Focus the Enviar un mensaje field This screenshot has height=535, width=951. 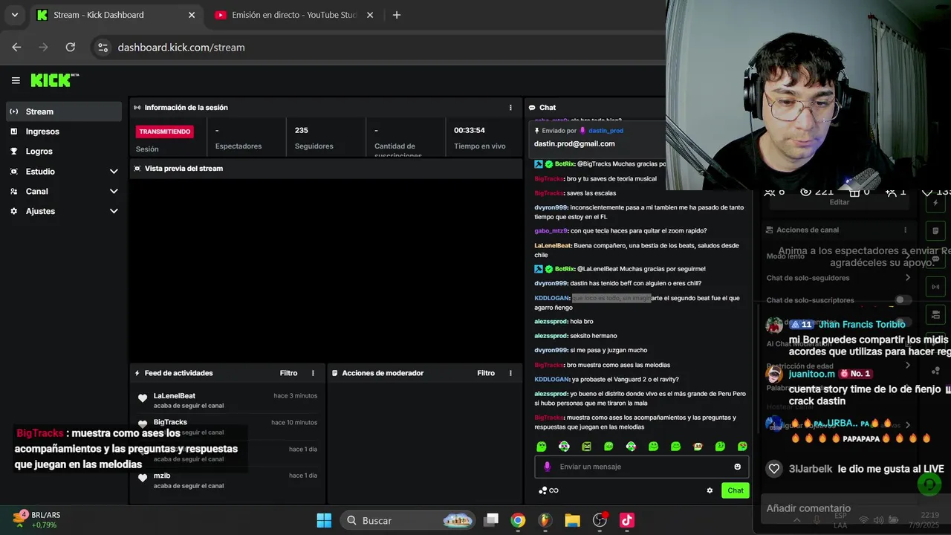(x=642, y=467)
